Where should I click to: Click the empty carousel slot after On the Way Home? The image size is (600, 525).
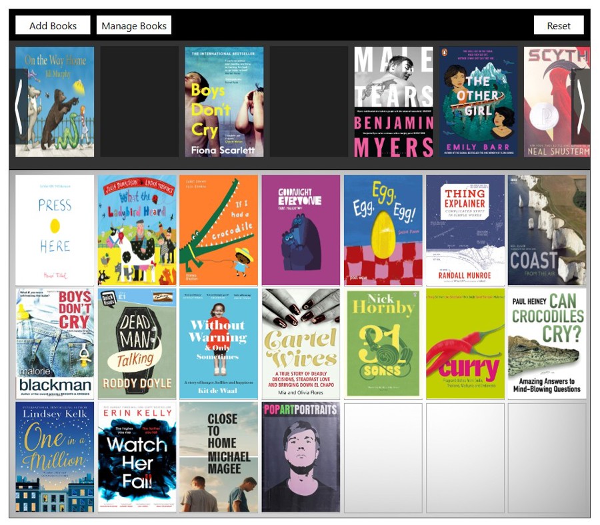pos(139,102)
